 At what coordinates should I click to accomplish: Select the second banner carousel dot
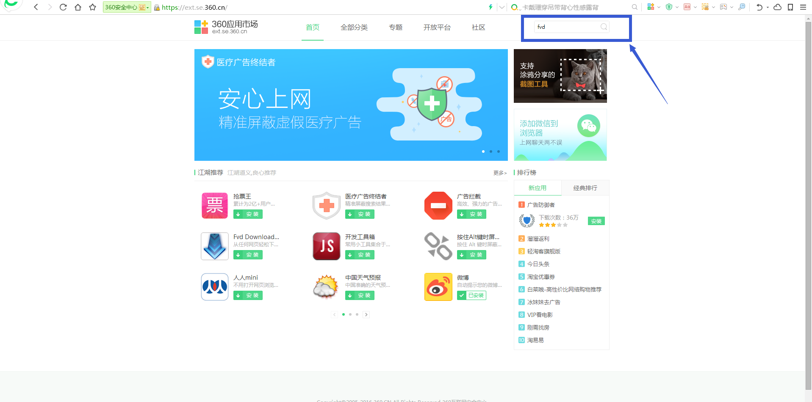coord(491,151)
